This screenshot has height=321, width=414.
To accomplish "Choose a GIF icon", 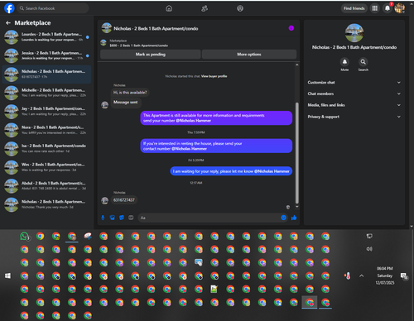I will pyautogui.click(x=131, y=218).
